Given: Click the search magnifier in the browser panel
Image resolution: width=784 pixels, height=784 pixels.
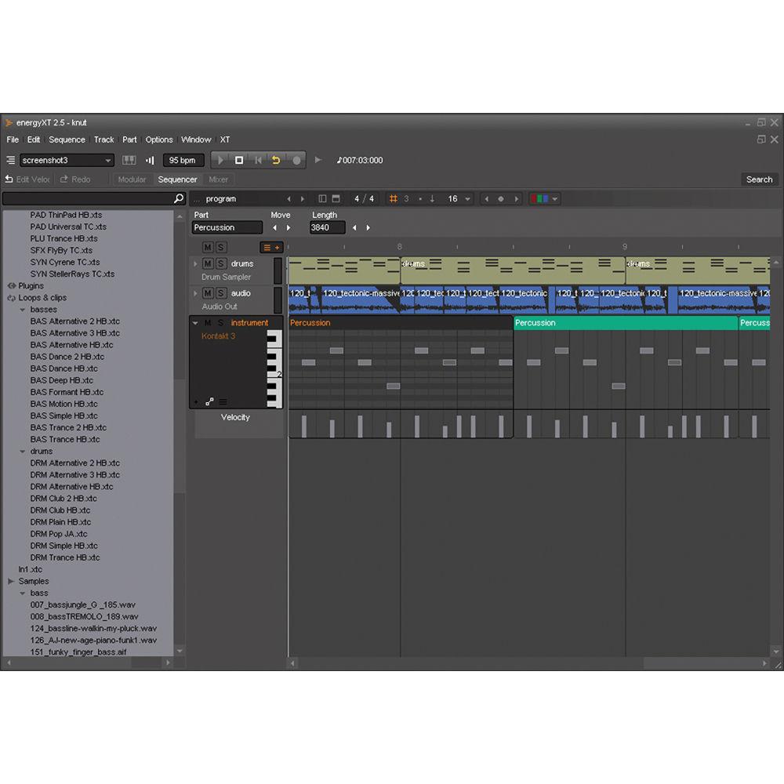Looking at the screenshot, I should pos(178,198).
